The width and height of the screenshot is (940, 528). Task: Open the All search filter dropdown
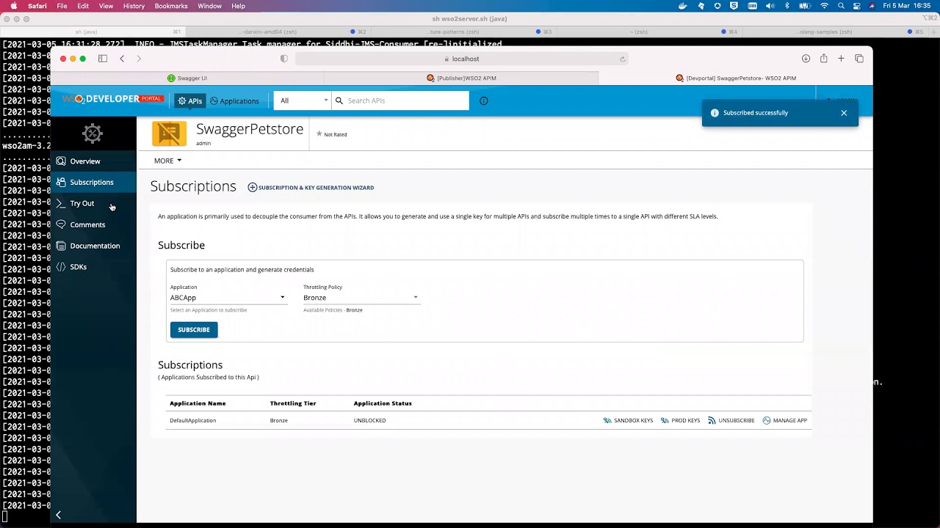(303, 100)
